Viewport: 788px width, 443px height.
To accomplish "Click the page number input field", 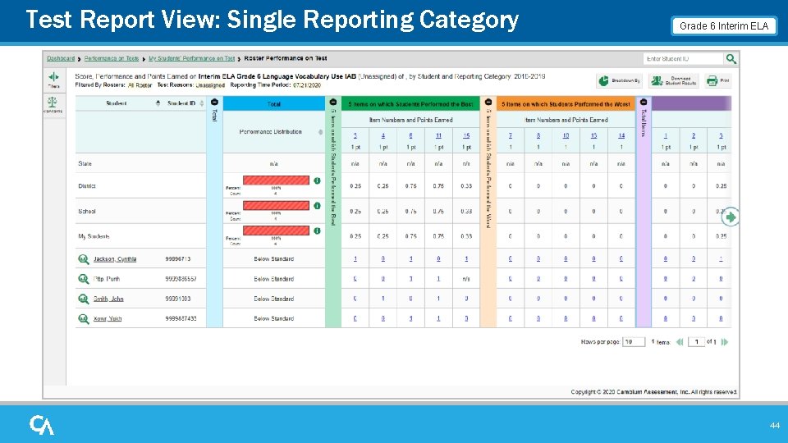I will tap(696, 342).
